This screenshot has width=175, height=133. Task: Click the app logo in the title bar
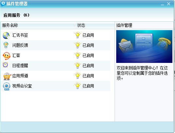click(3, 4)
